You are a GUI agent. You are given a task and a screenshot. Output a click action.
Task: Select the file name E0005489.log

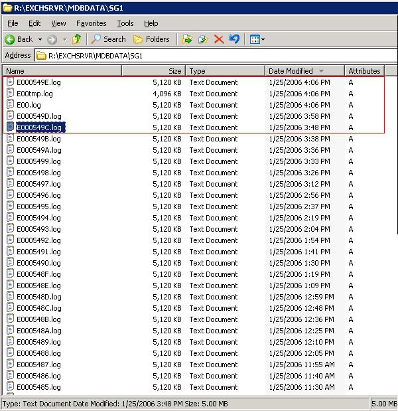(x=38, y=342)
